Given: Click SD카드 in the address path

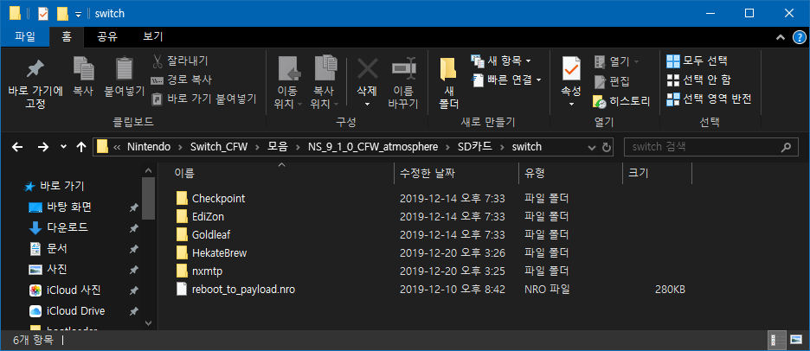Looking at the screenshot, I should tap(474, 147).
